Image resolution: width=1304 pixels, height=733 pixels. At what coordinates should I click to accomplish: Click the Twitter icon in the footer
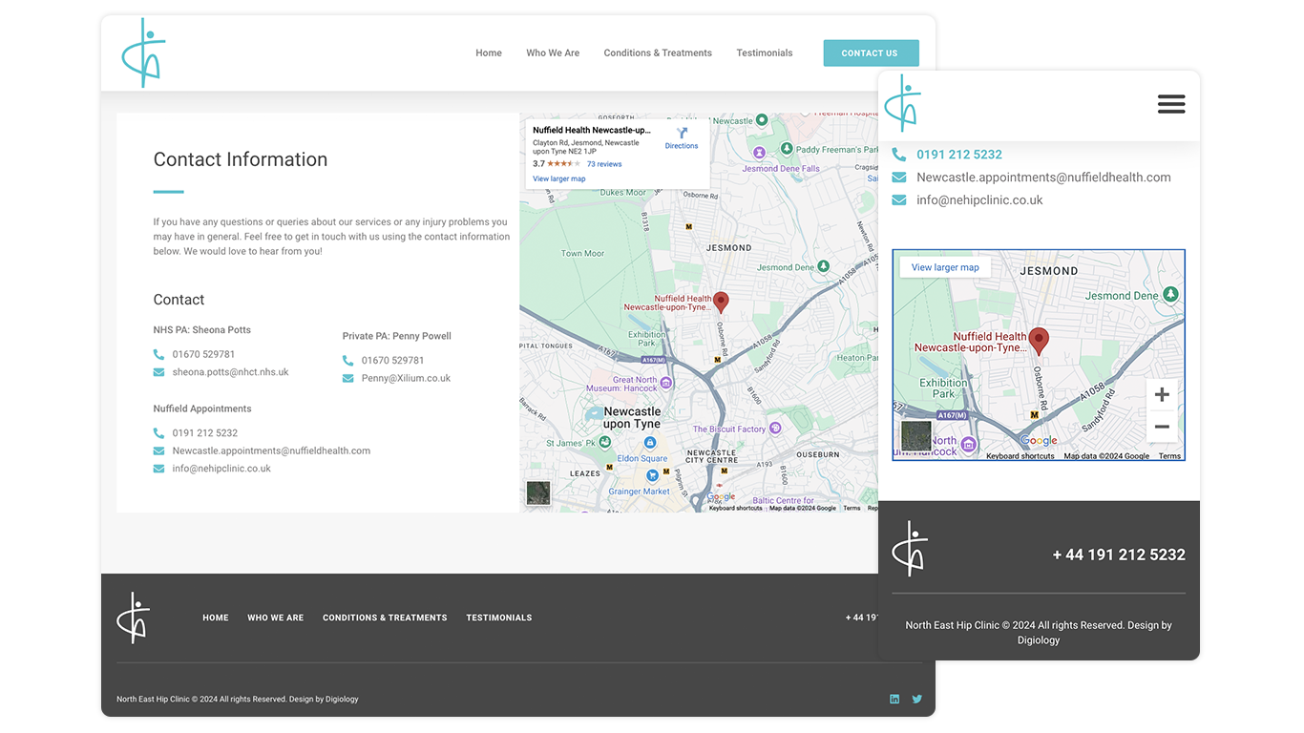(x=916, y=699)
